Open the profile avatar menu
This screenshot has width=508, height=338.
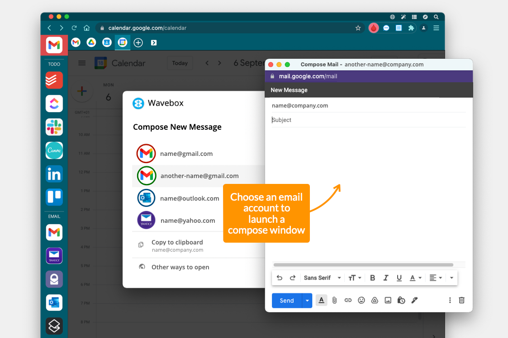(423, 28)
